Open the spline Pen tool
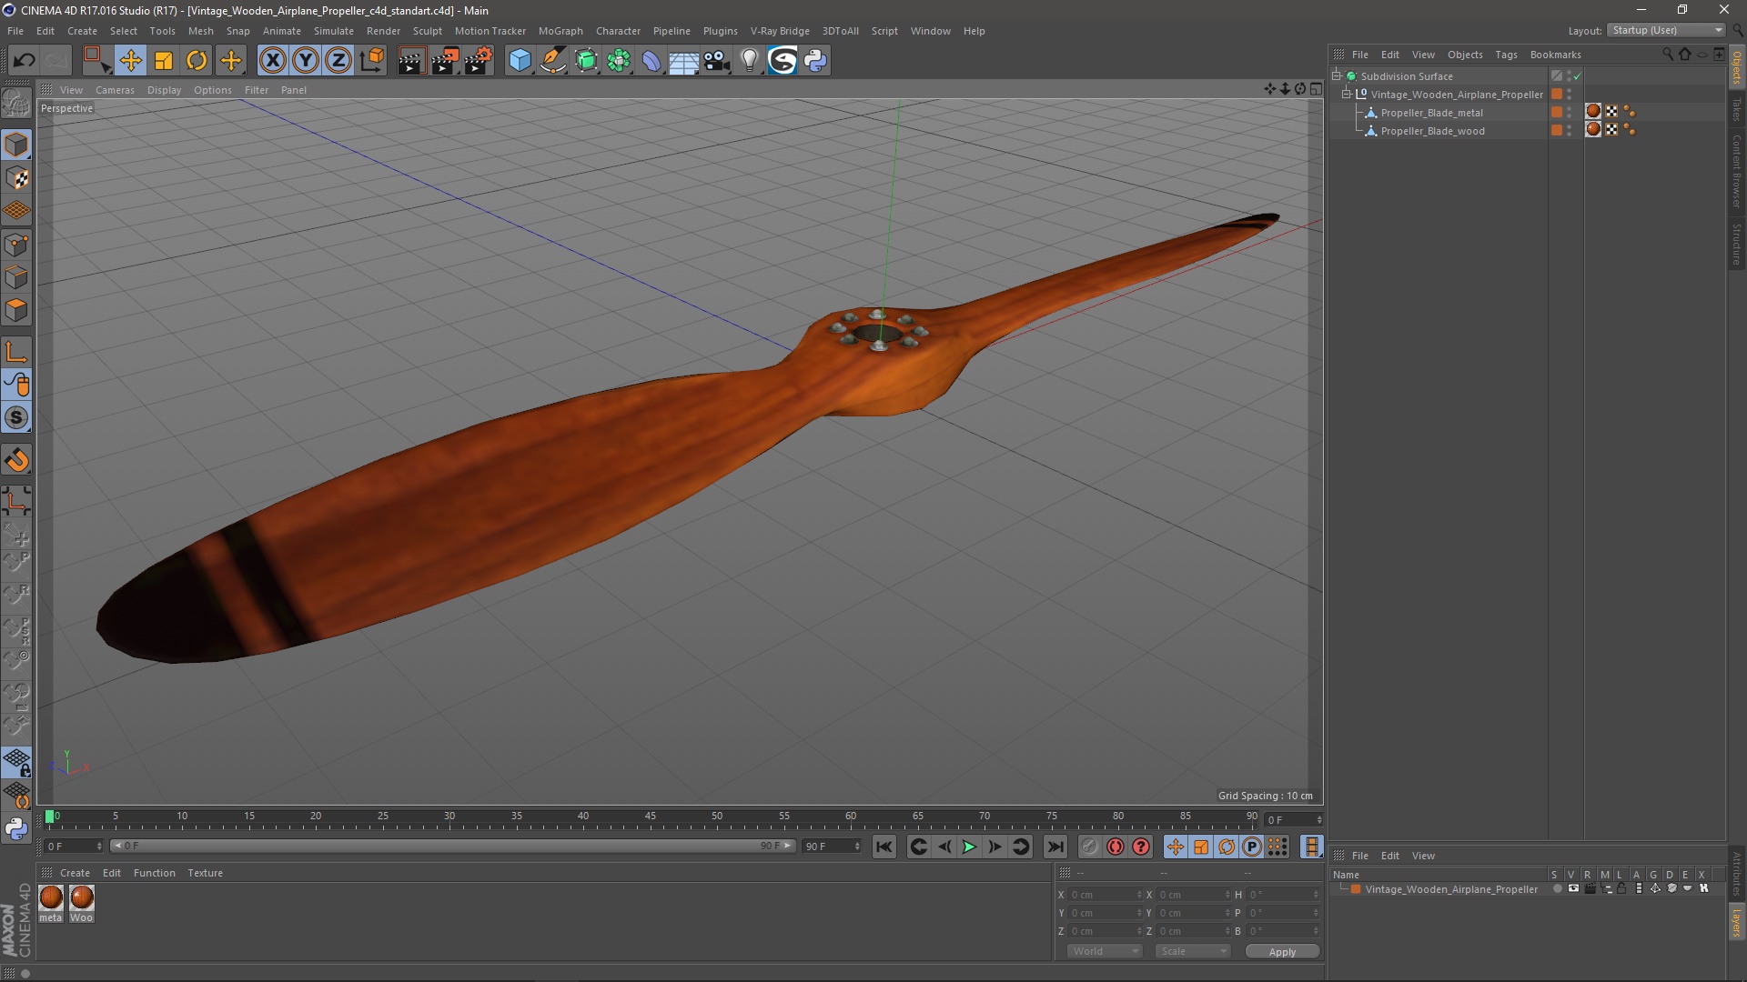Viewport: 1747px width, 982px height. tap(553, 61)
